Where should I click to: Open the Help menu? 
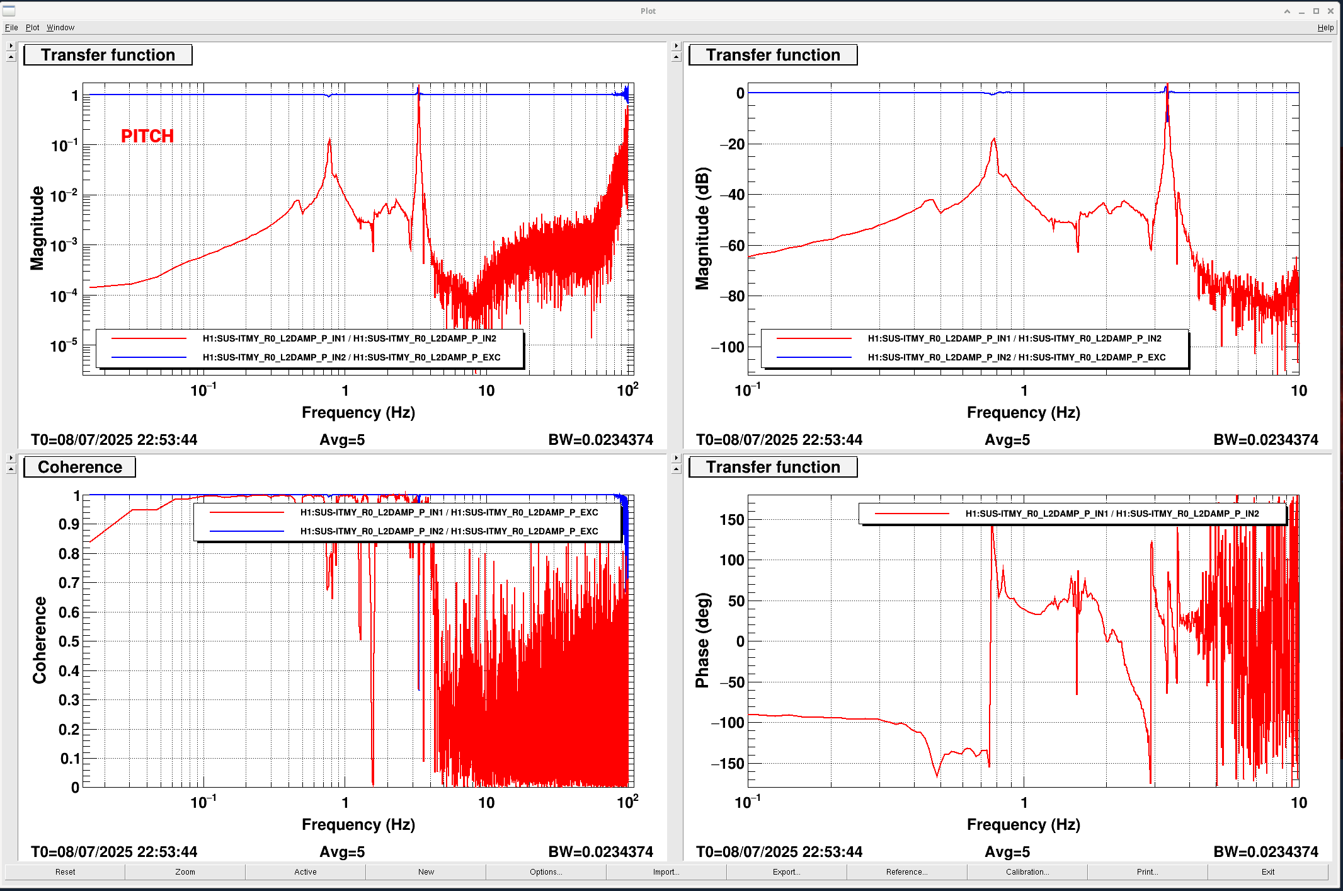coord(1325,28)
